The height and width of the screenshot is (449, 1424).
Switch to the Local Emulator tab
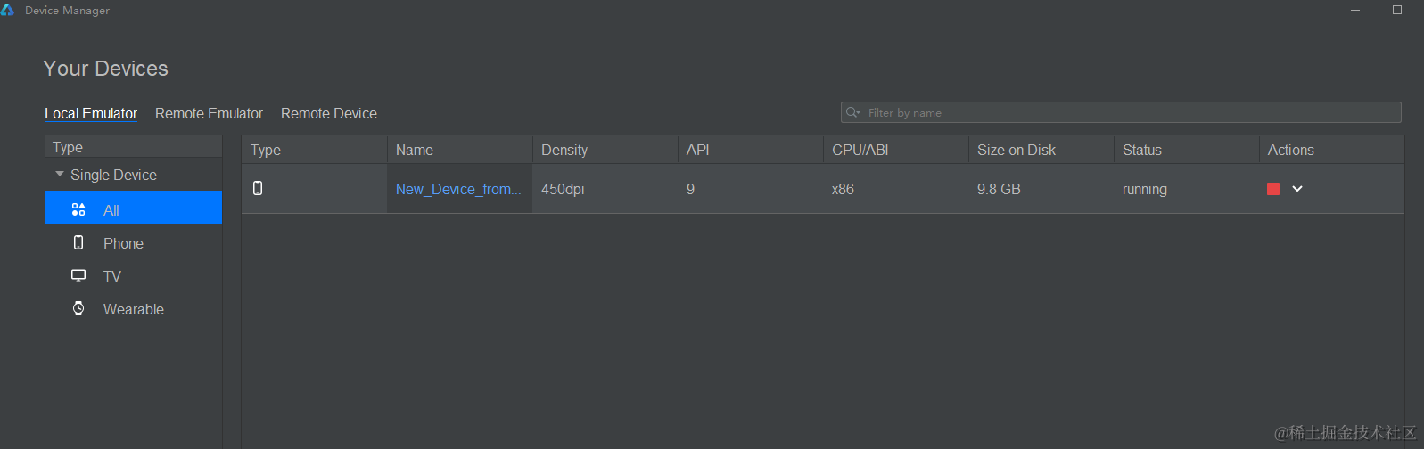tap(91, 113)
